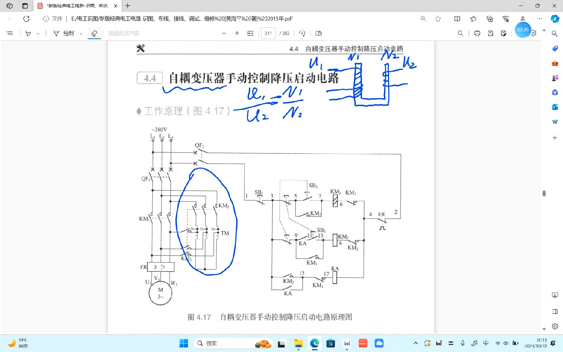Open the table of contents panel
This screenshot has height=352, width=563.
pyautogui.click(x=9, y=33)
